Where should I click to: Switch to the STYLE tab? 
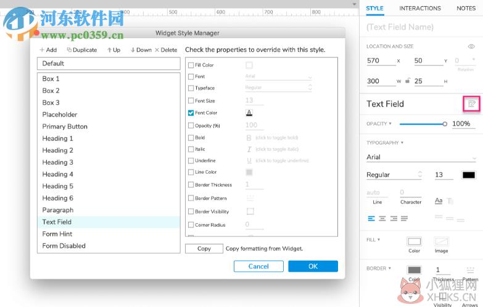[374, 8]
